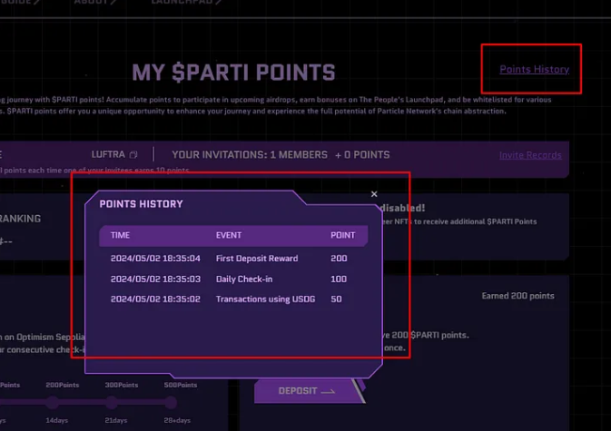This screenshot has height=431, width=611.
Task: Click the POINTS HISTORY popup title
Action: [x=141, y=204]
